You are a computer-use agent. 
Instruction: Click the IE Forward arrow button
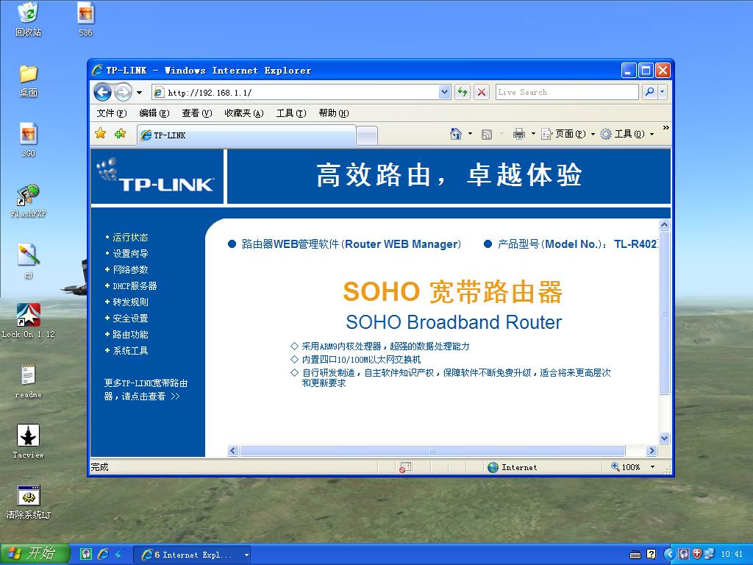click(123, 92)
